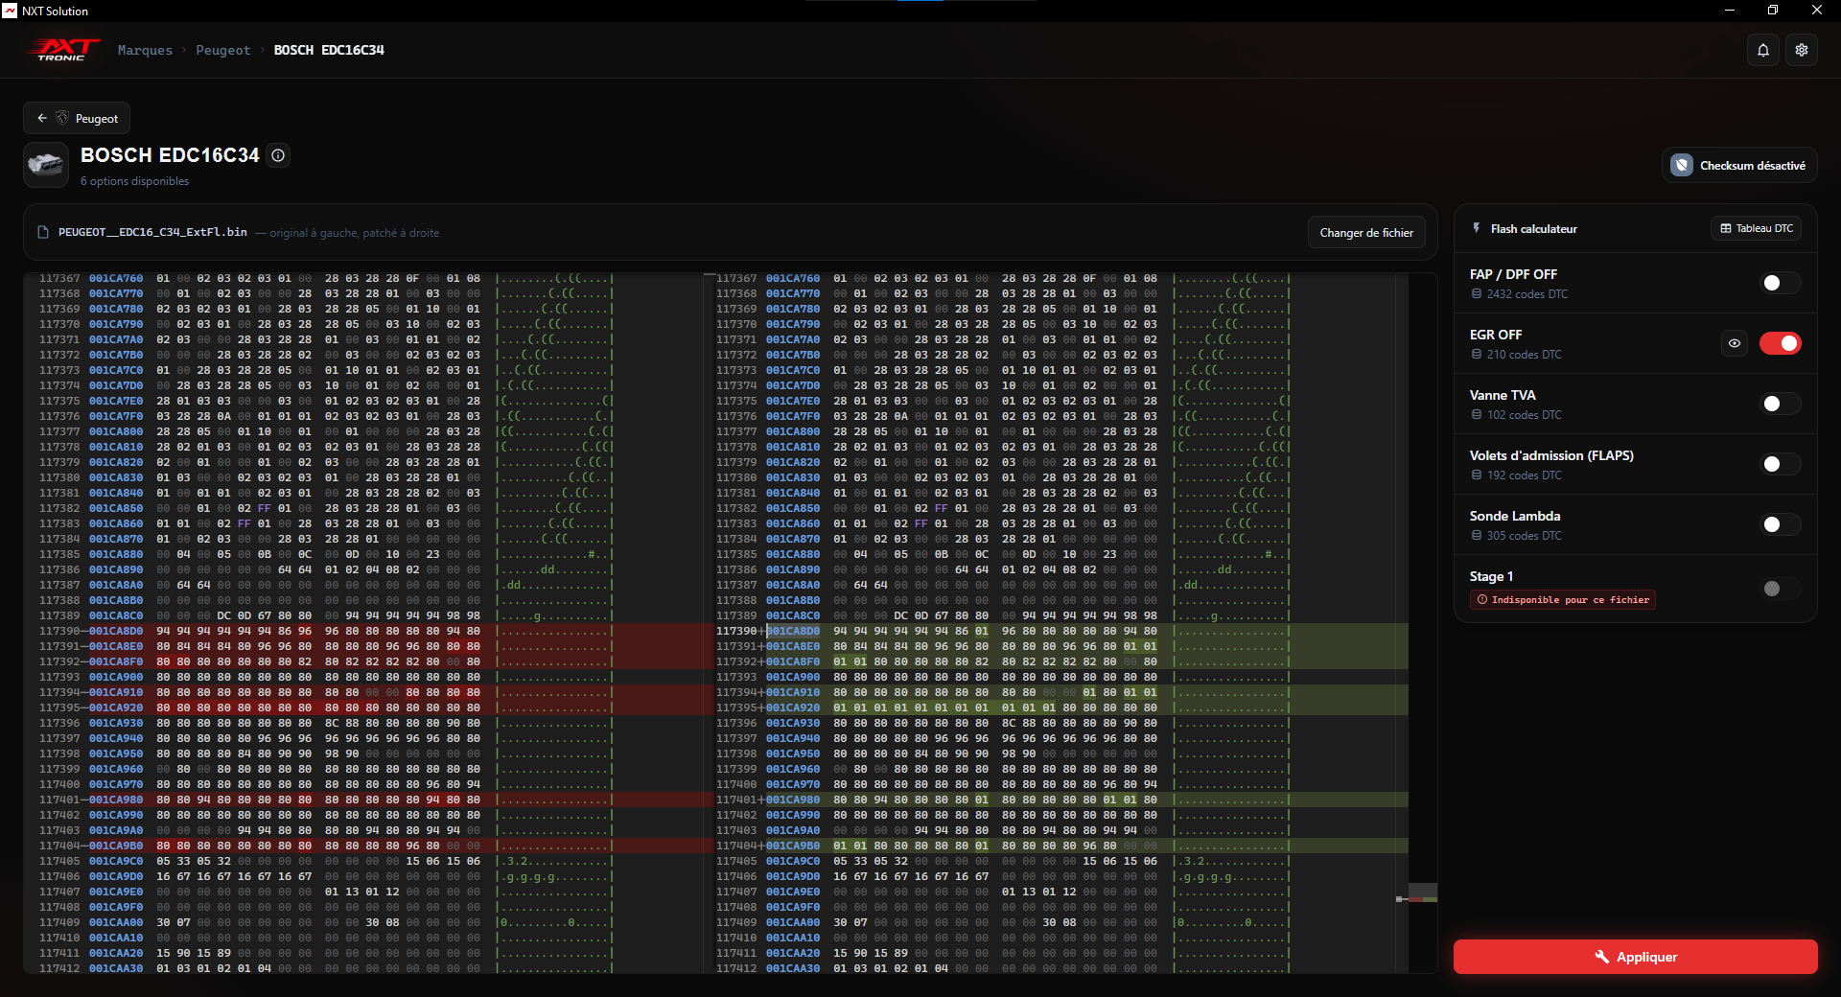Click the ECU thumbnail image
This screenshot has height=997, width=1841.
[x=46, y=165]
